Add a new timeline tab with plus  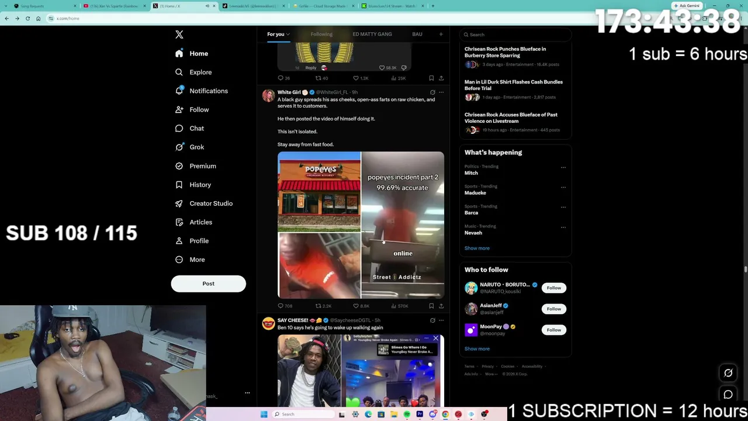441,34
